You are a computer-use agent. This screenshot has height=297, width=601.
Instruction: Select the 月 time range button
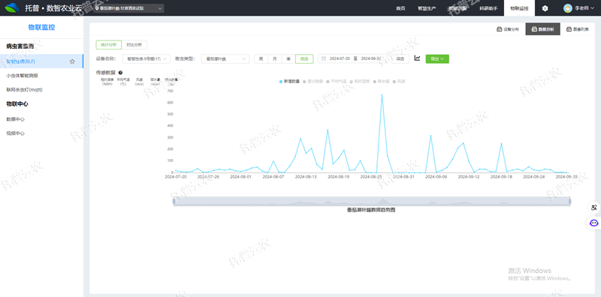(274, 59)
